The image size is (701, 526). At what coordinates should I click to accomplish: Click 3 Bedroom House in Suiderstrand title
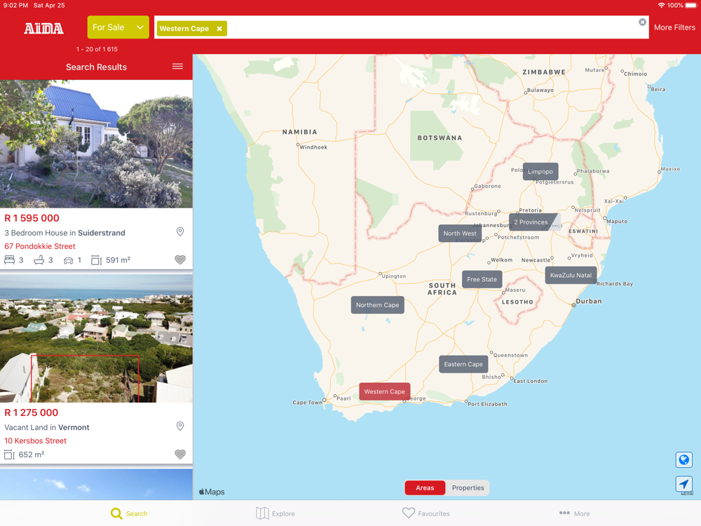64,233
